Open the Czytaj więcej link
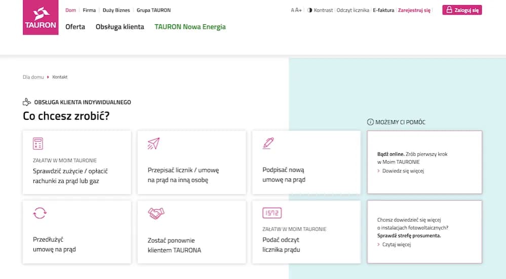The width and height of the screenshot is (506, 279). [x=397, y=245]
